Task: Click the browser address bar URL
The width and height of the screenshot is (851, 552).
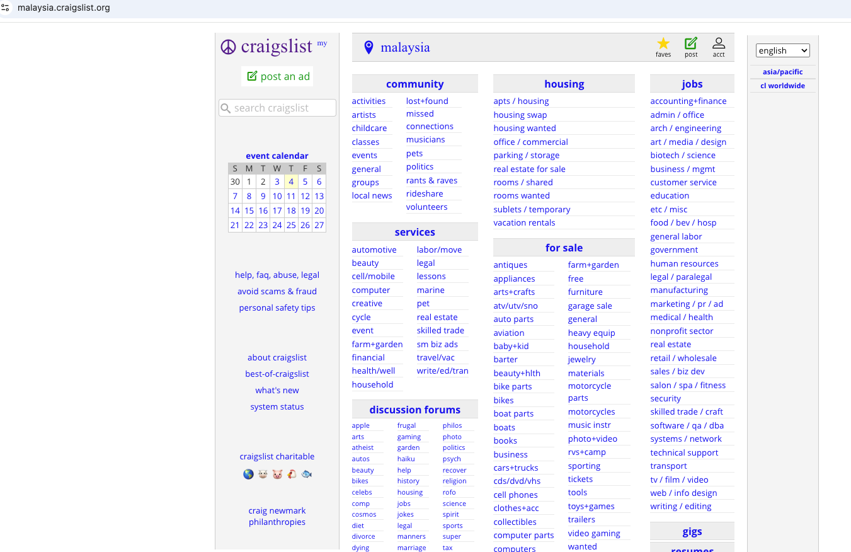Action: tap(64, 8)
